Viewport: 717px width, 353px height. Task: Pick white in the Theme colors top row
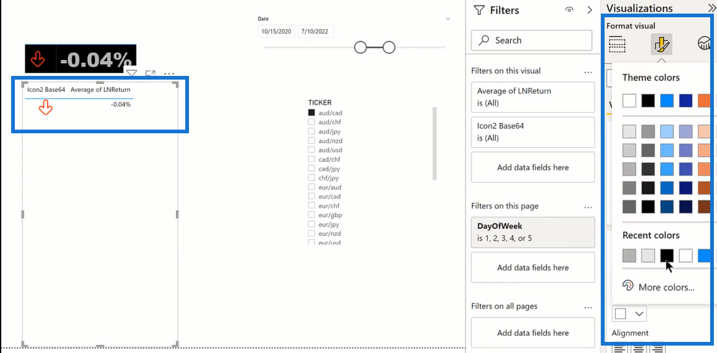[x=629, y=101]
